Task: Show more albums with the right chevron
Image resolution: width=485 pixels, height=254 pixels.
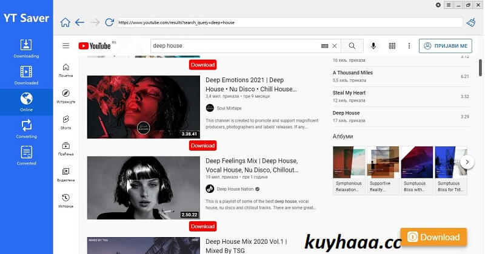Action: tap(467, 161)
